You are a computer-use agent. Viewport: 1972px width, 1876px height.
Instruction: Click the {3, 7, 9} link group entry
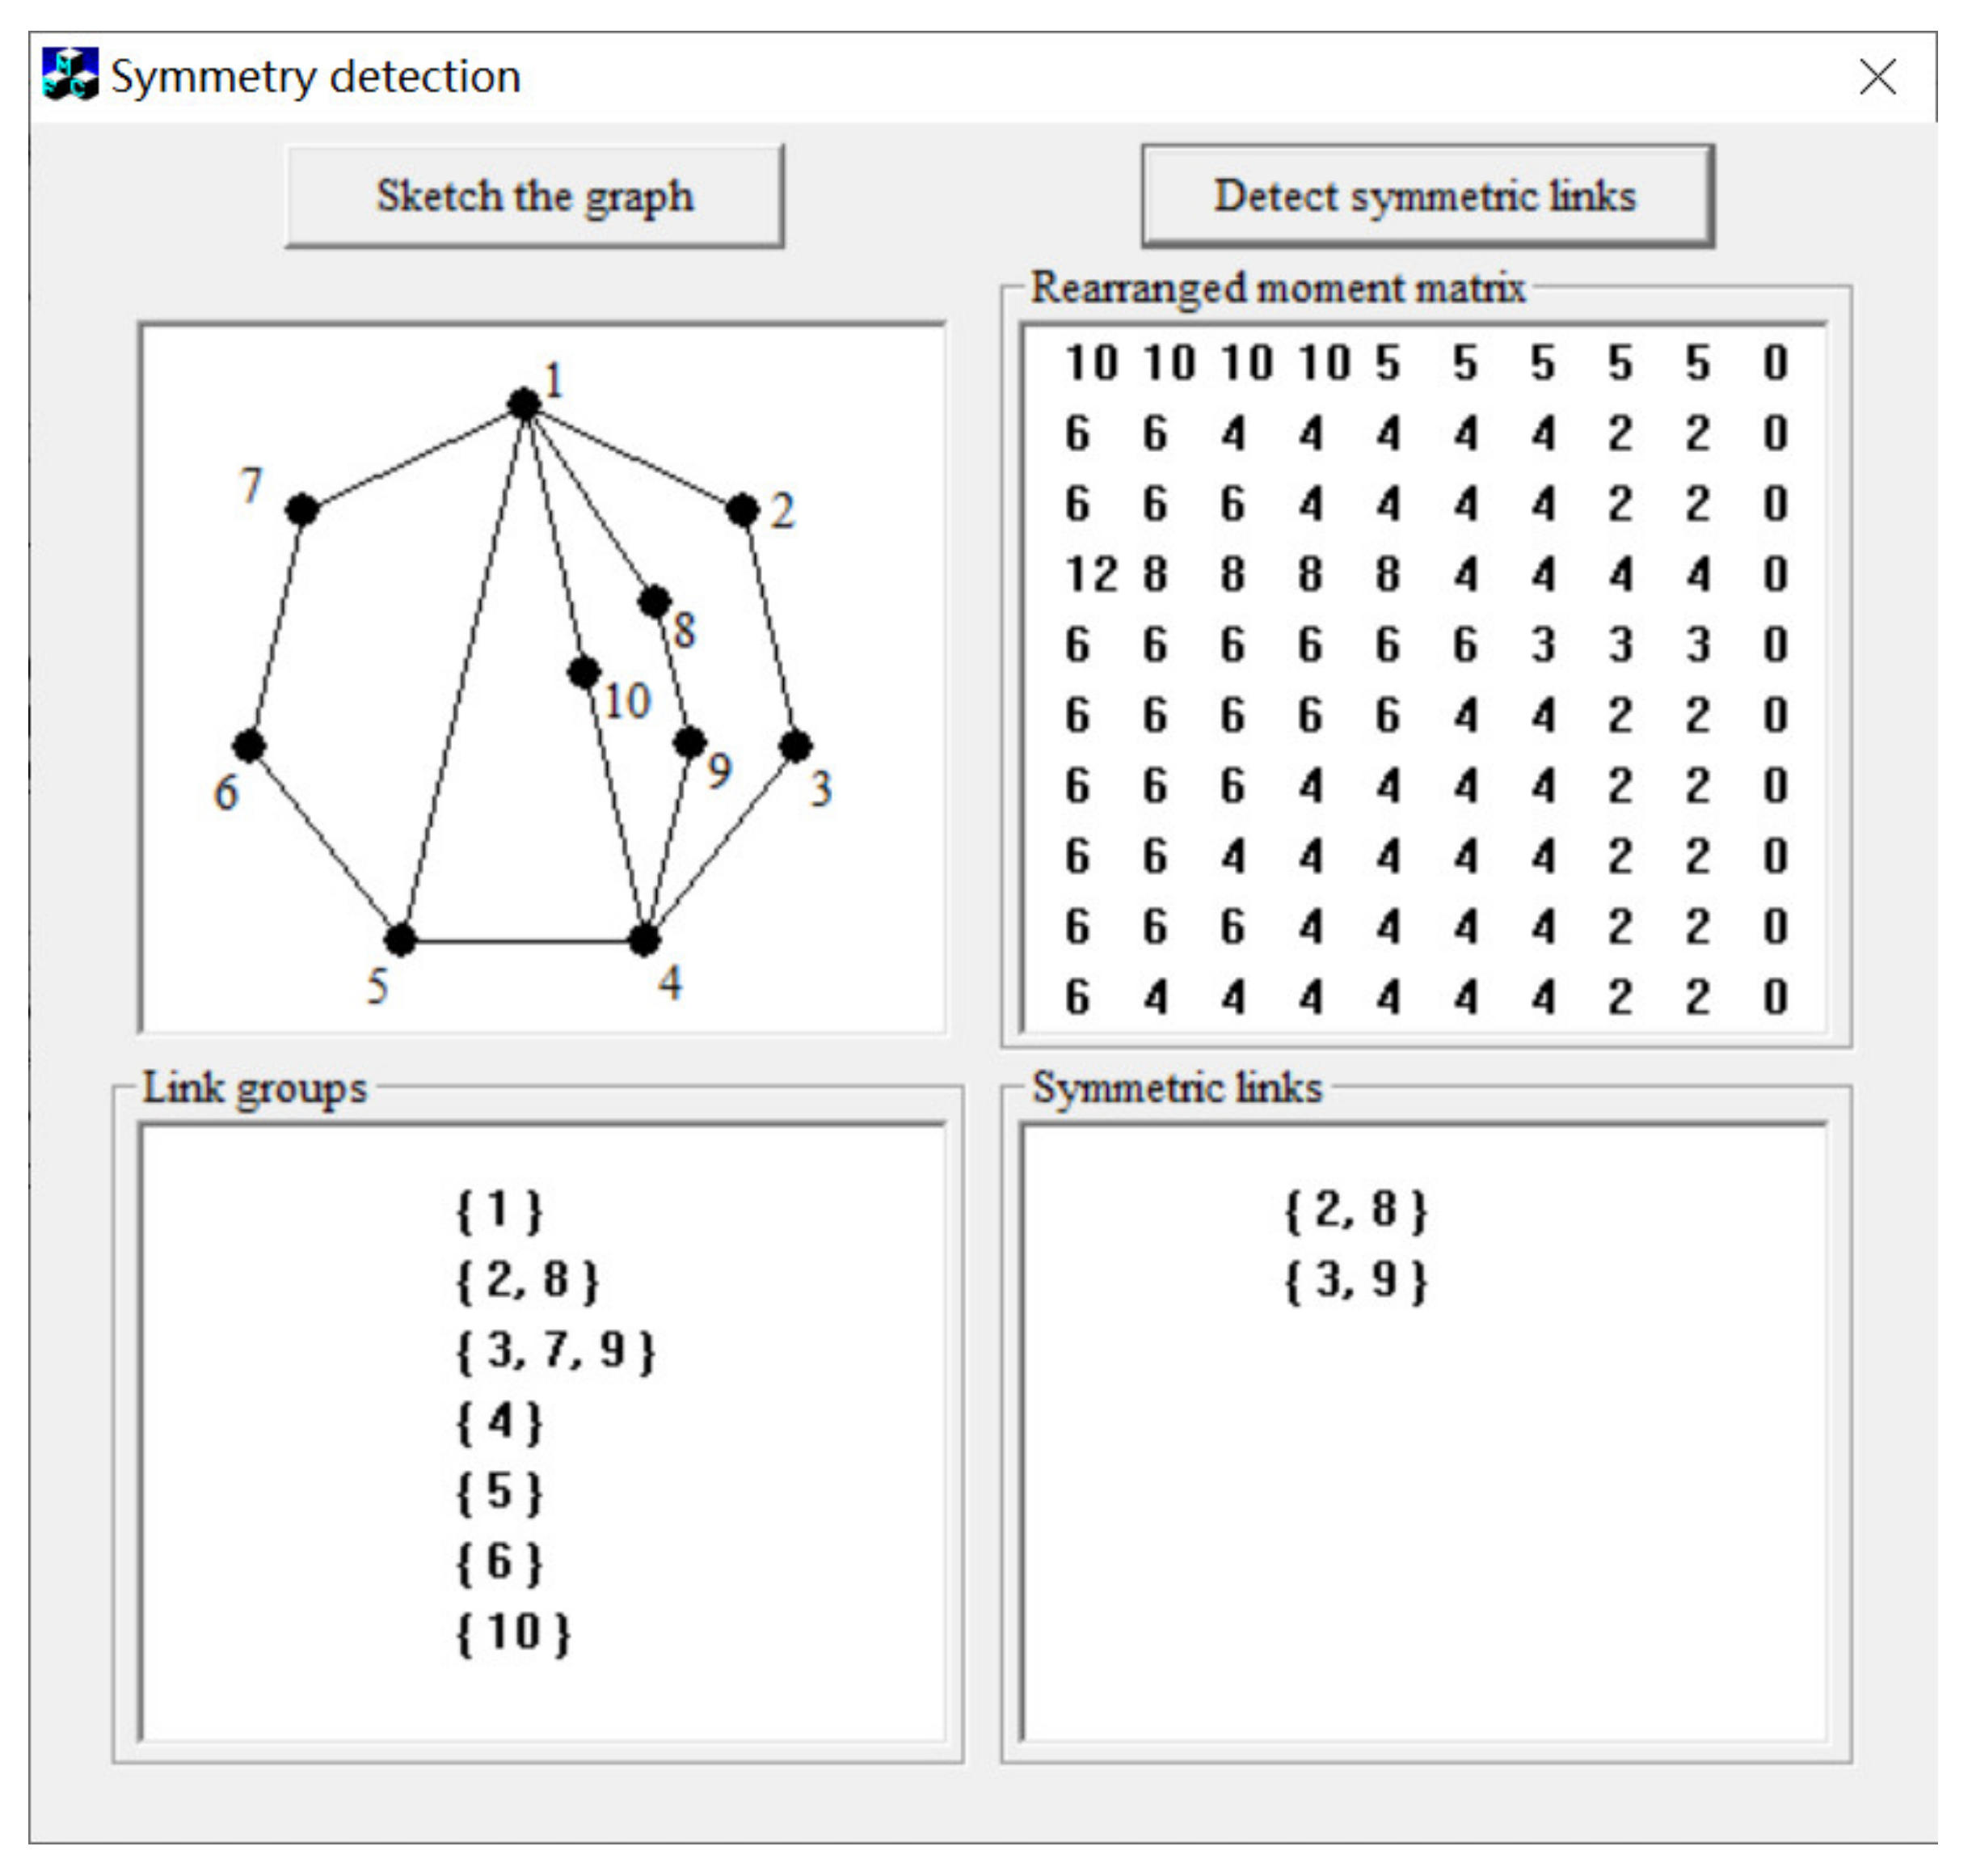556,1351
